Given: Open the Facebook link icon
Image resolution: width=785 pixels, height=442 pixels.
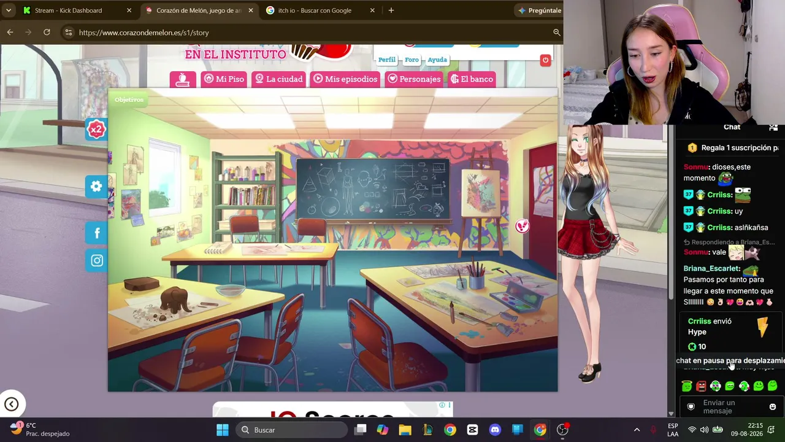Looking at the screenshot, I should click(97, 233).
